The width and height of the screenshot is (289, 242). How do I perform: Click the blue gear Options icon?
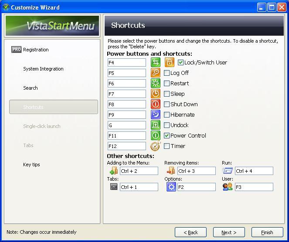(171, 187)
